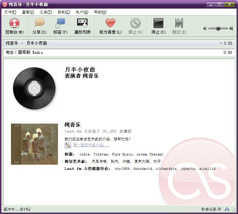Open top listener xhy1989
Image resolution: width=238 pixels, height=214 pixels.
[122, 169]
